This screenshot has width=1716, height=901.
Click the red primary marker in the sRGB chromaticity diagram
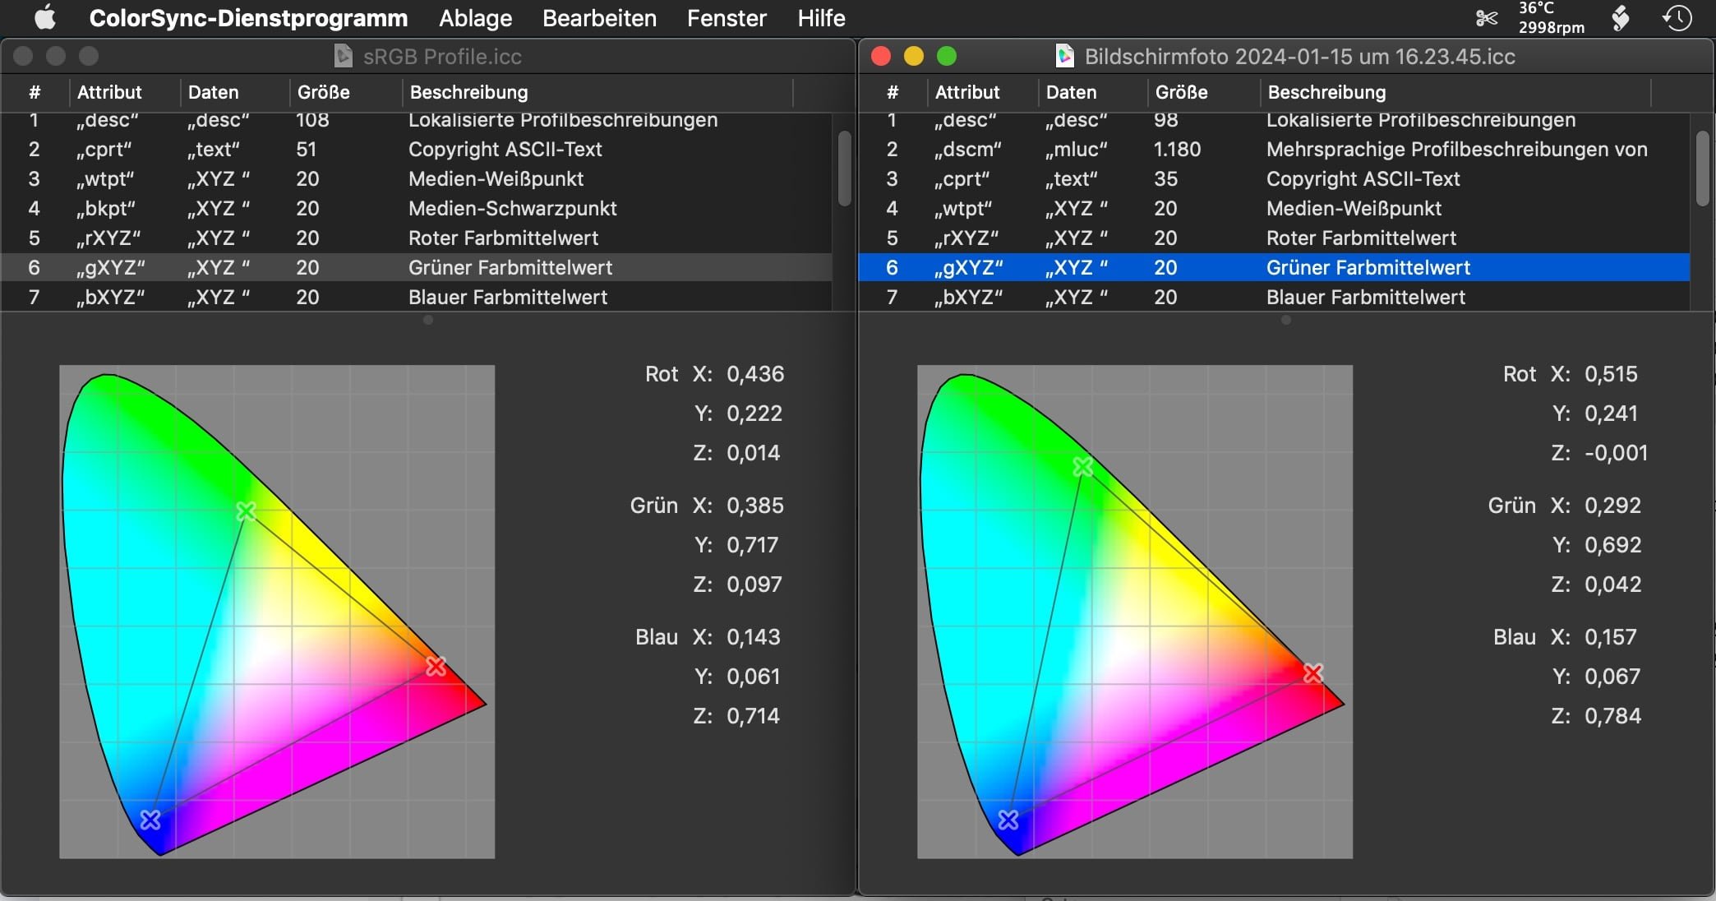tap(436, 666)
